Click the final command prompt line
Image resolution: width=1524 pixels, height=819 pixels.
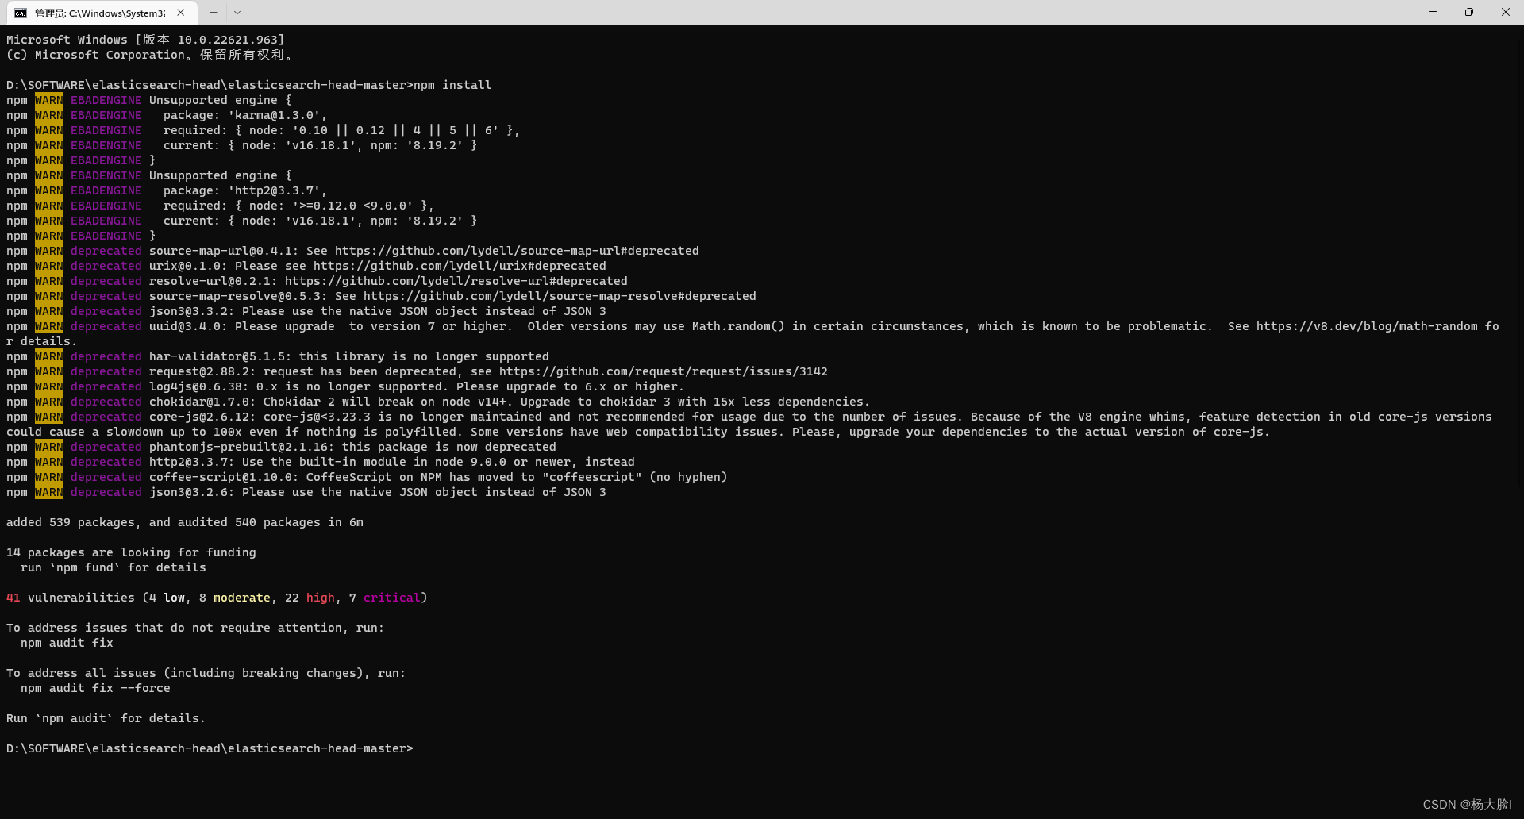[210, 748]
